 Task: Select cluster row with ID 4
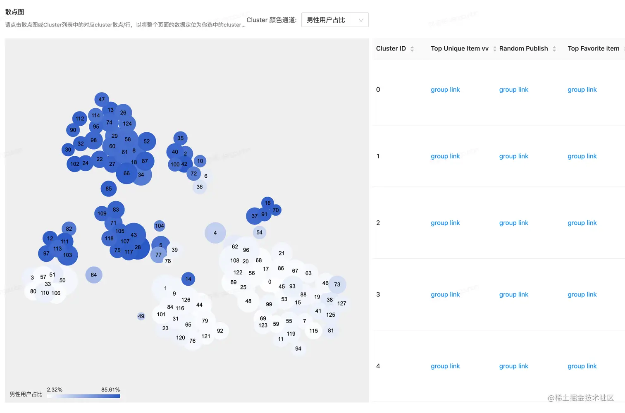click(499, 366)
